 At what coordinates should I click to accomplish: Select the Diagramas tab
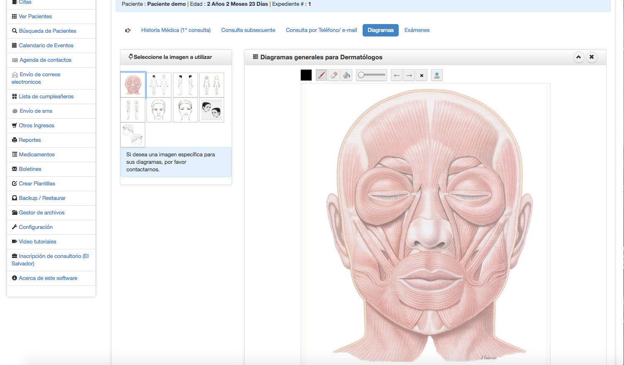[x=380, y=30]
